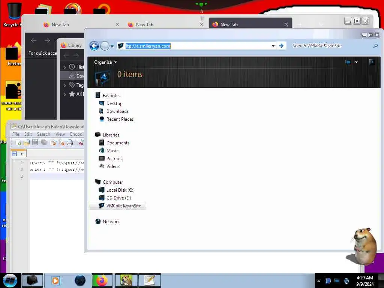Select Libraries in navigation pane

(x=111, y=135)
